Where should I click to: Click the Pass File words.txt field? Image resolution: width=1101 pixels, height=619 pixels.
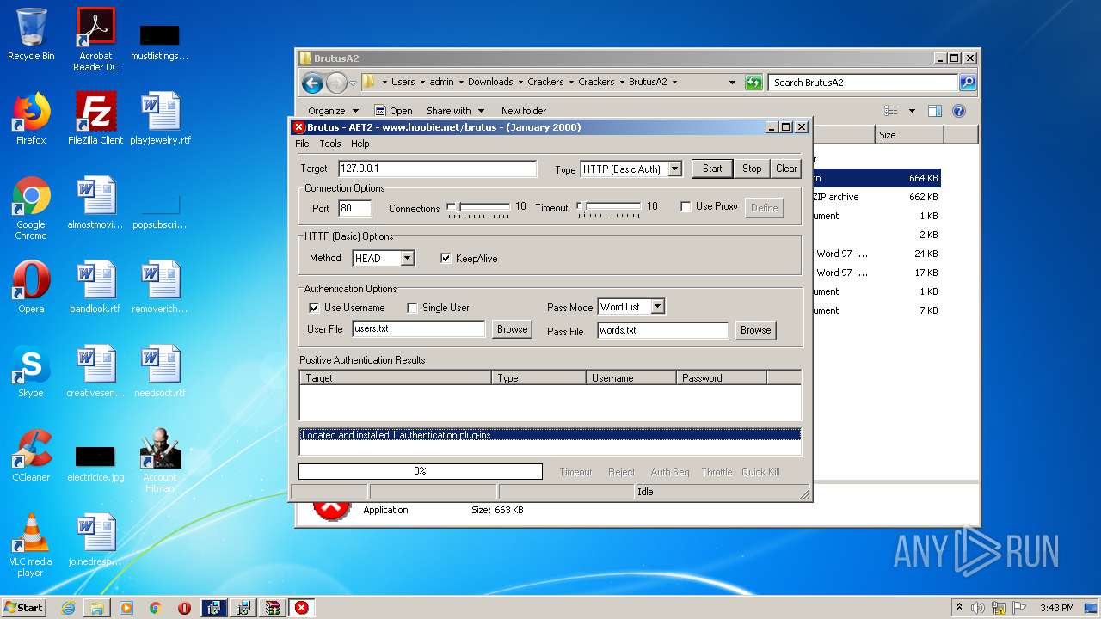pyautogui.click(x=663, y=330)
